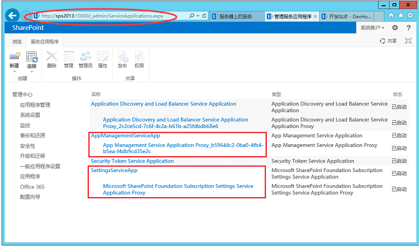Click the SharePoint brand link
This screenshot has height=246, width=419.
(28, 28)
